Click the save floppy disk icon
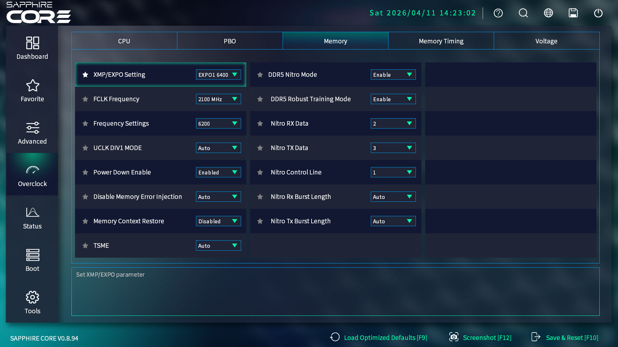 [573, 13]
